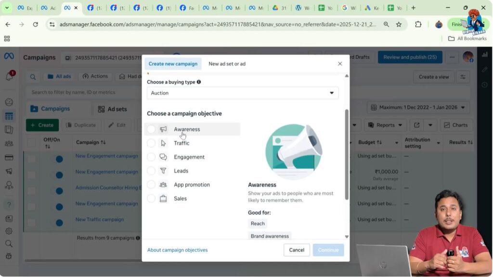
Task: Open Admission Counsellor Hiring campaign link
Action: 109,188
